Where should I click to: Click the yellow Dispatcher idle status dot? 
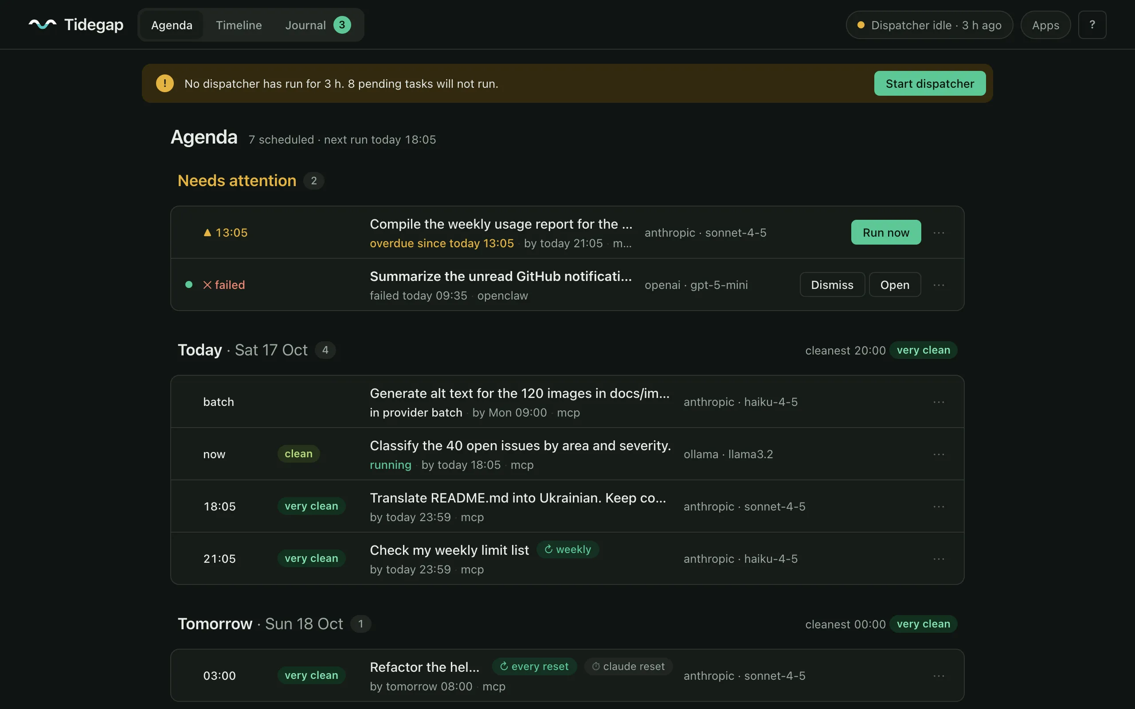(861, 25)
